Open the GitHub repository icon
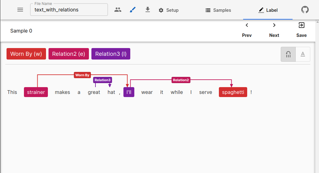 pos(305,10)
